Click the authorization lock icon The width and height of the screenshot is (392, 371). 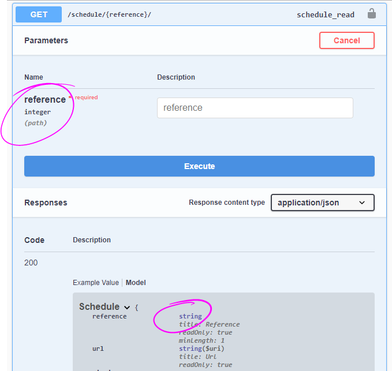[371, 13]
